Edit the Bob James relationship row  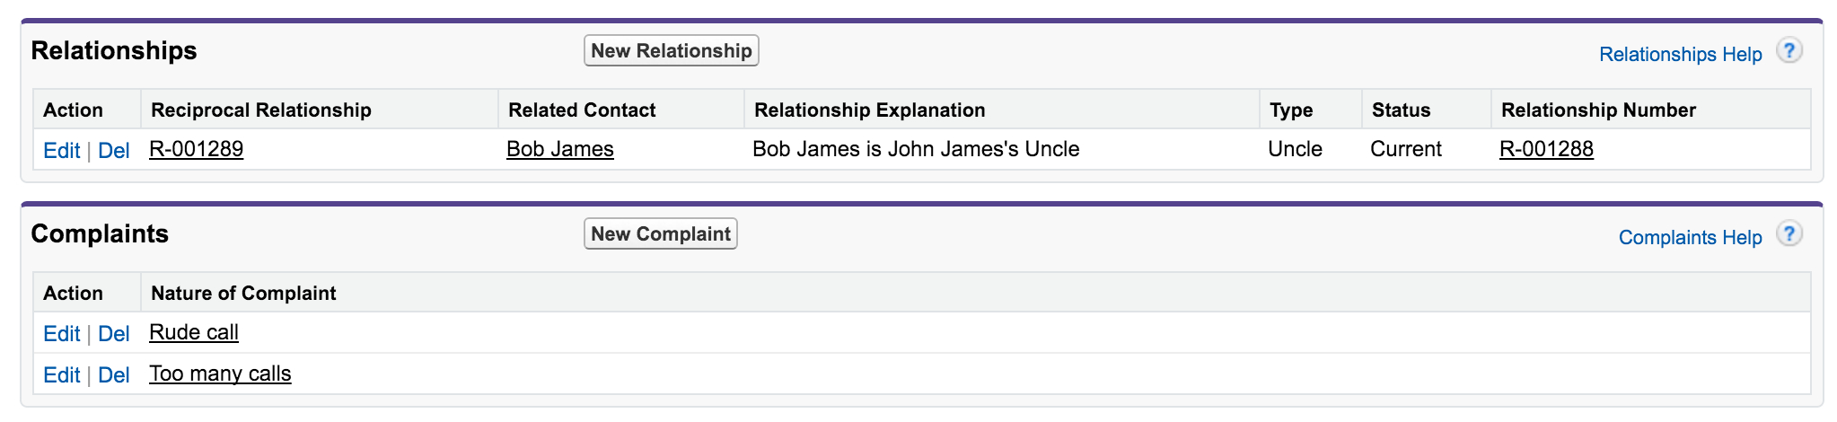[x=61, y=151]
